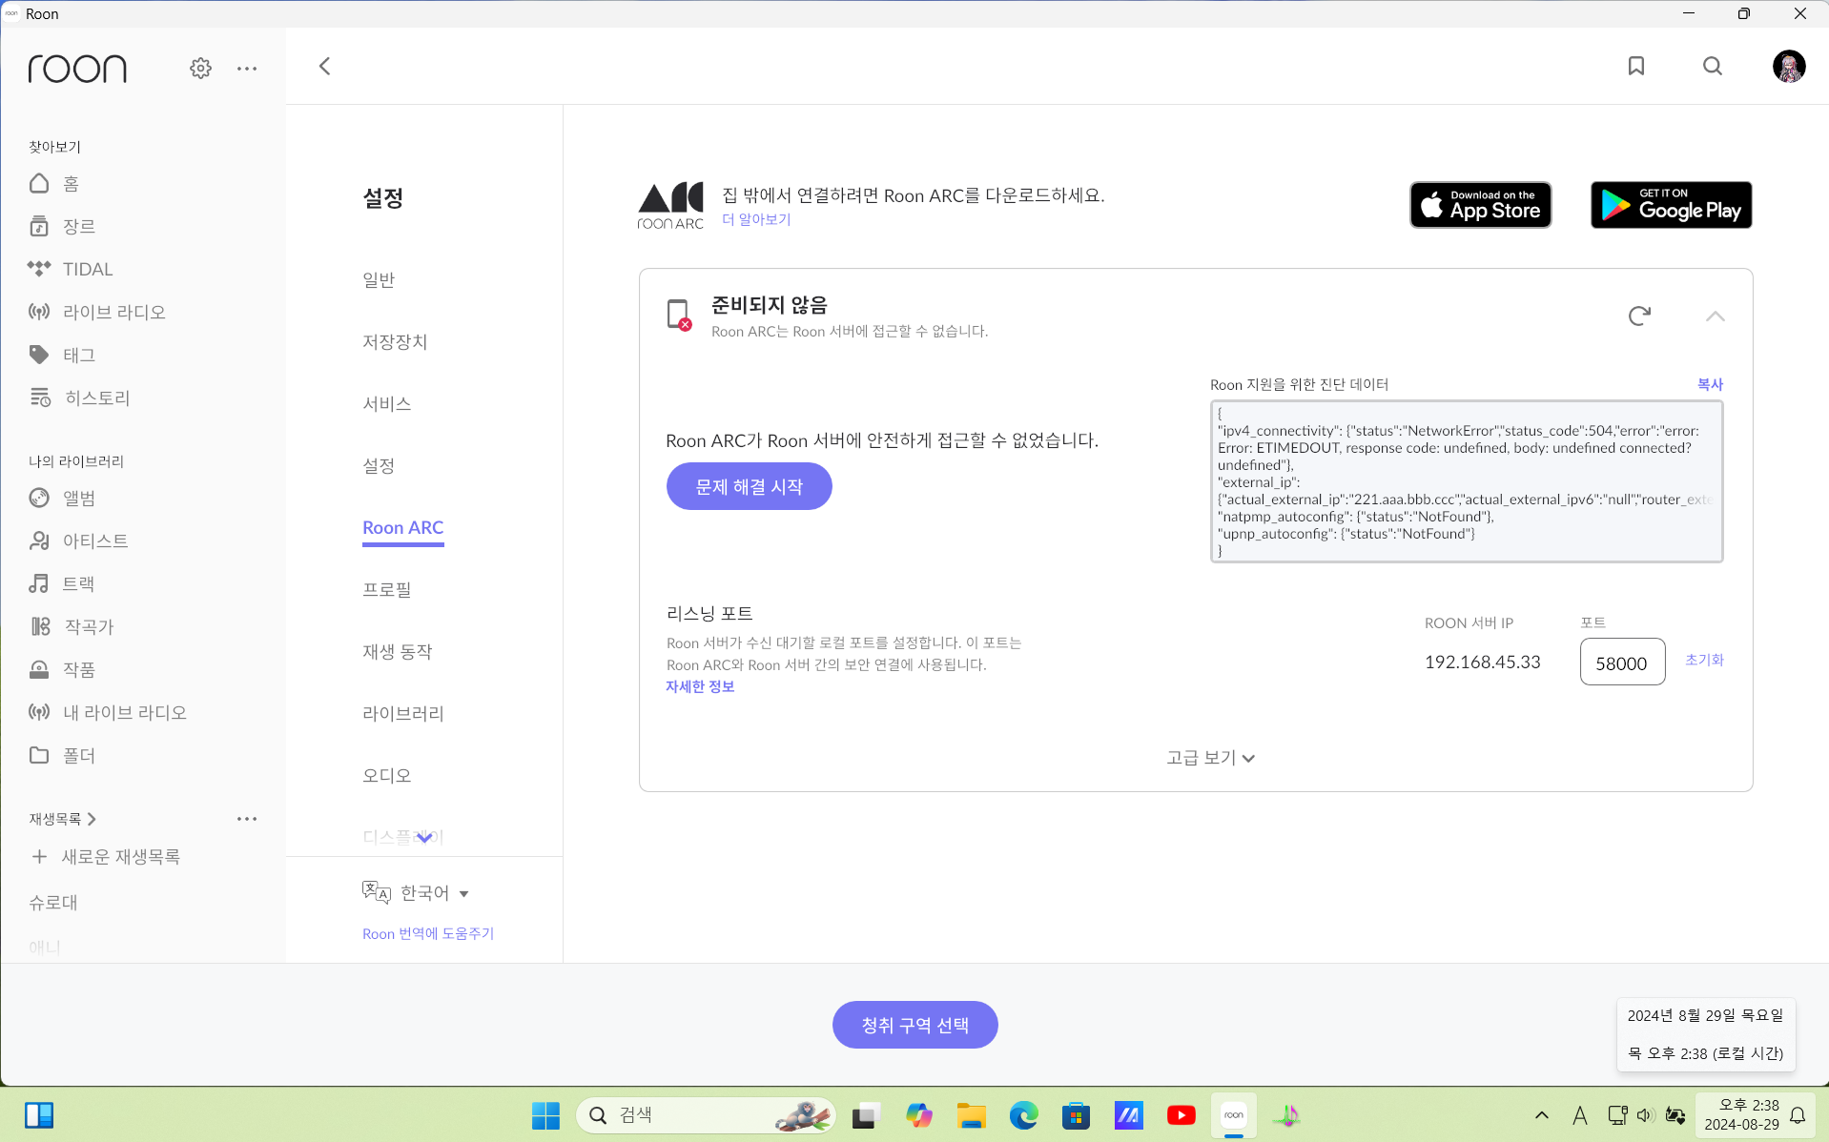Open Microsoft Edge from taskbar
Viewport: 1829px width, 1142px height.
point(1023,1115)
